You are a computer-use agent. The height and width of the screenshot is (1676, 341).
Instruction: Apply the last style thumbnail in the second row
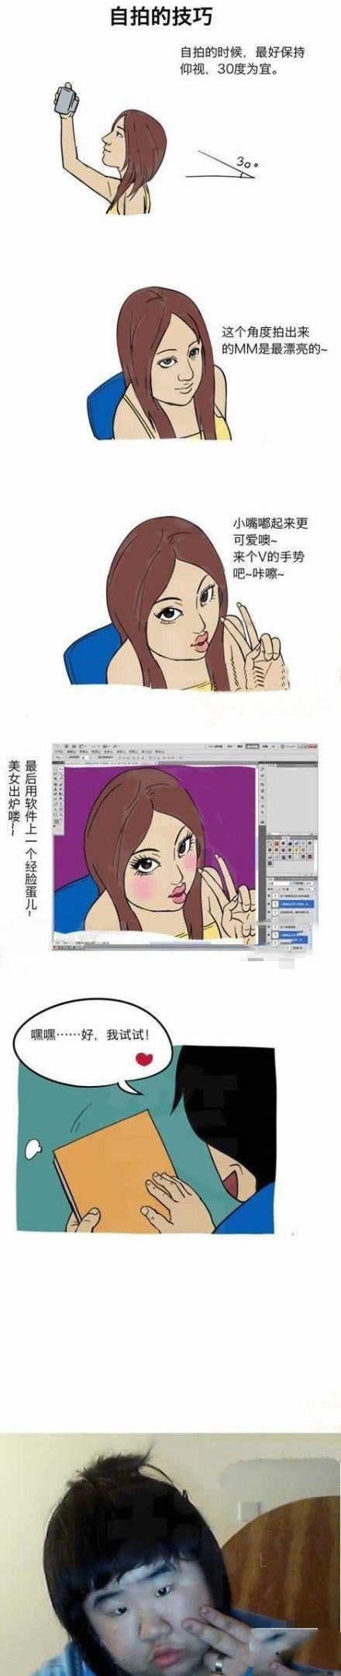click(x=310, y=850)
